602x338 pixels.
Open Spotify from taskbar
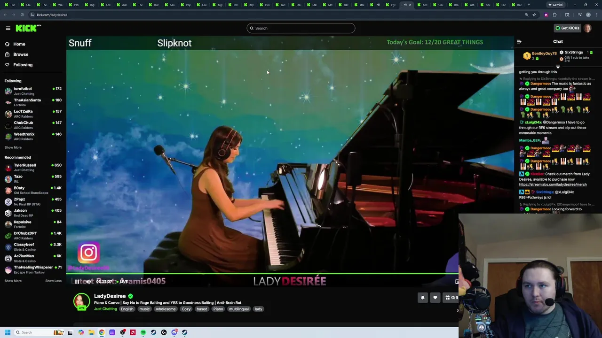(x=143, y=332)
